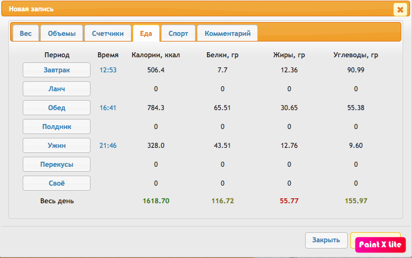The image size is (412, 258).
Task: Open the Перекусы period
Action: tap(57, 164)
